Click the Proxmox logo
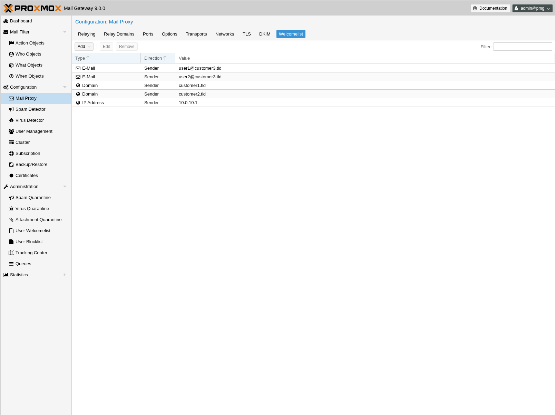Viewport: 556px width, 416px height. coord(32,8)
